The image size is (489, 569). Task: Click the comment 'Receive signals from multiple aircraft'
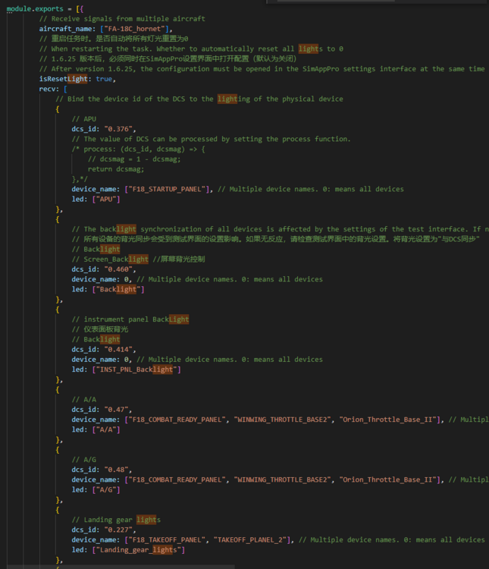122,19
